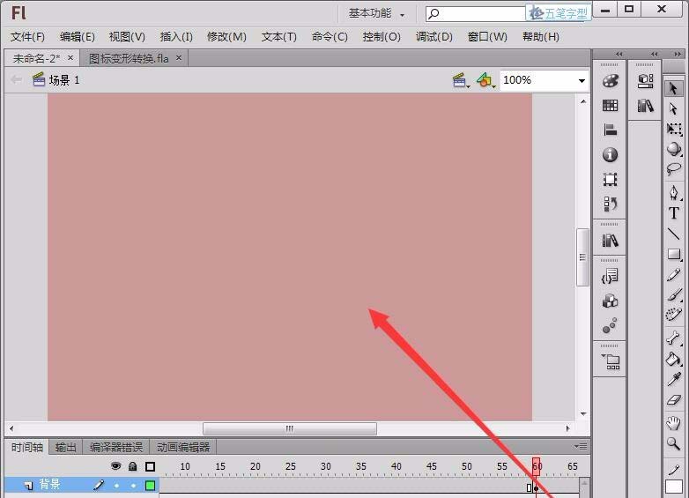The image size is (689, 498).
Task: Select the Text tool
Action: click(x=674, y=213)
